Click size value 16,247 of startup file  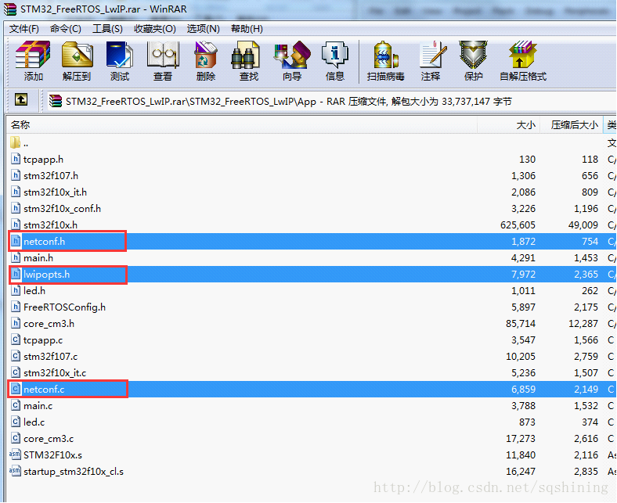[x=521, y=471]
